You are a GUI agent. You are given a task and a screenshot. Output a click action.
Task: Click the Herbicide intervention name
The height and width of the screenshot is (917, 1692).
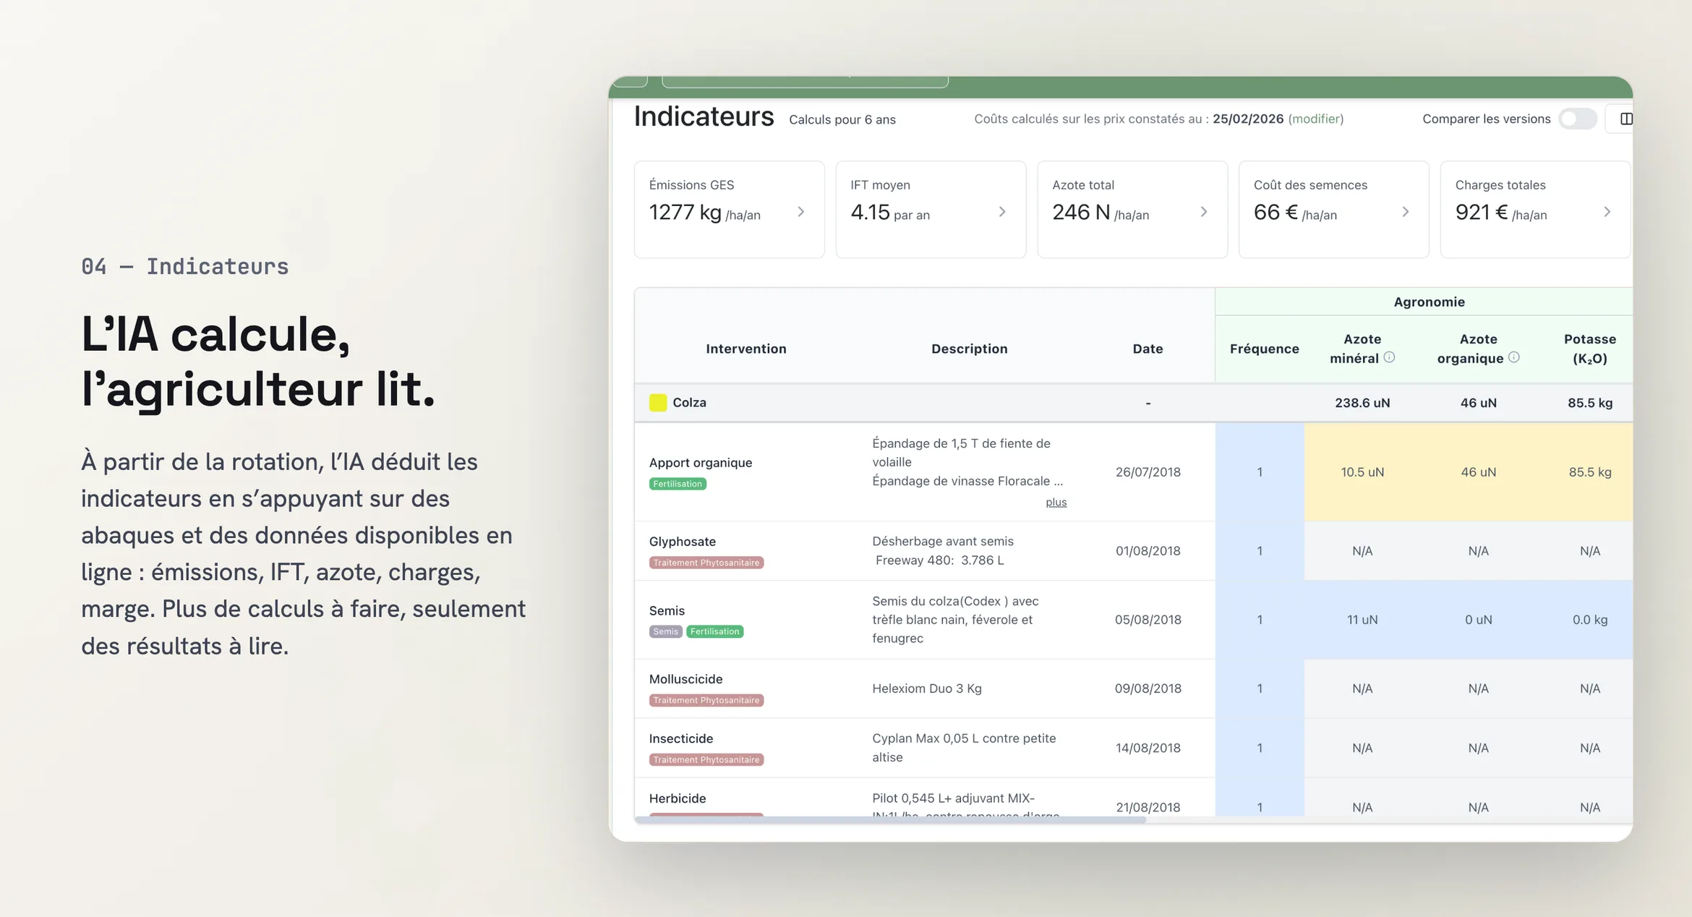677,798
